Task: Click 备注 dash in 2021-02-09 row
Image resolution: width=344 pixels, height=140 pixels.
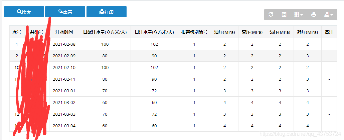Action: point(329,56)
